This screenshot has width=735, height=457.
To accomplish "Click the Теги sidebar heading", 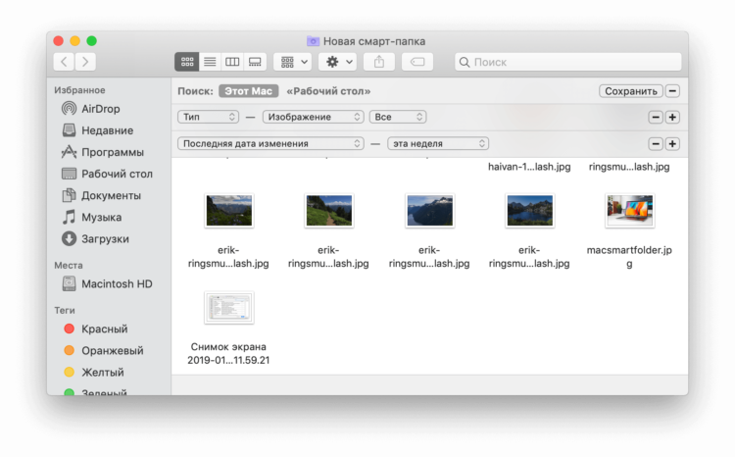I will [65, 310].
